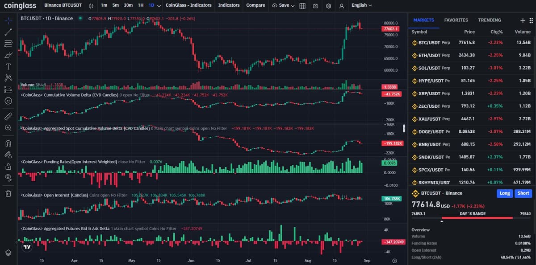Click the Short button
Image resolution: width=536 pixels, height=265 pixels.
(x=523, y=193)
